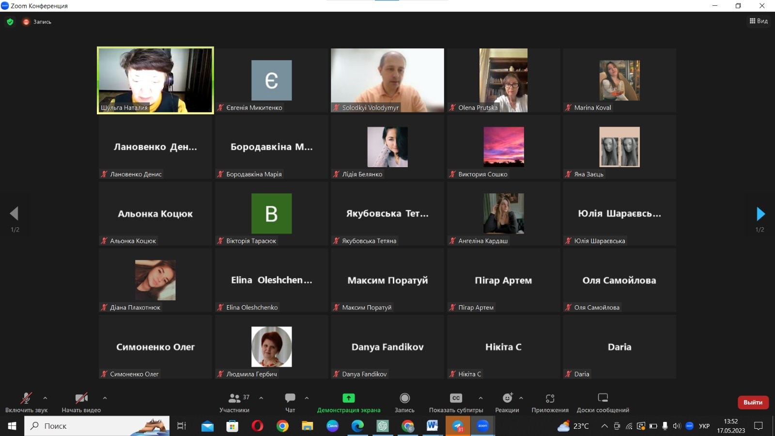The image size is (775, 436).
Task: Turn on camera with Начать видео
Action: click(81, 398)
